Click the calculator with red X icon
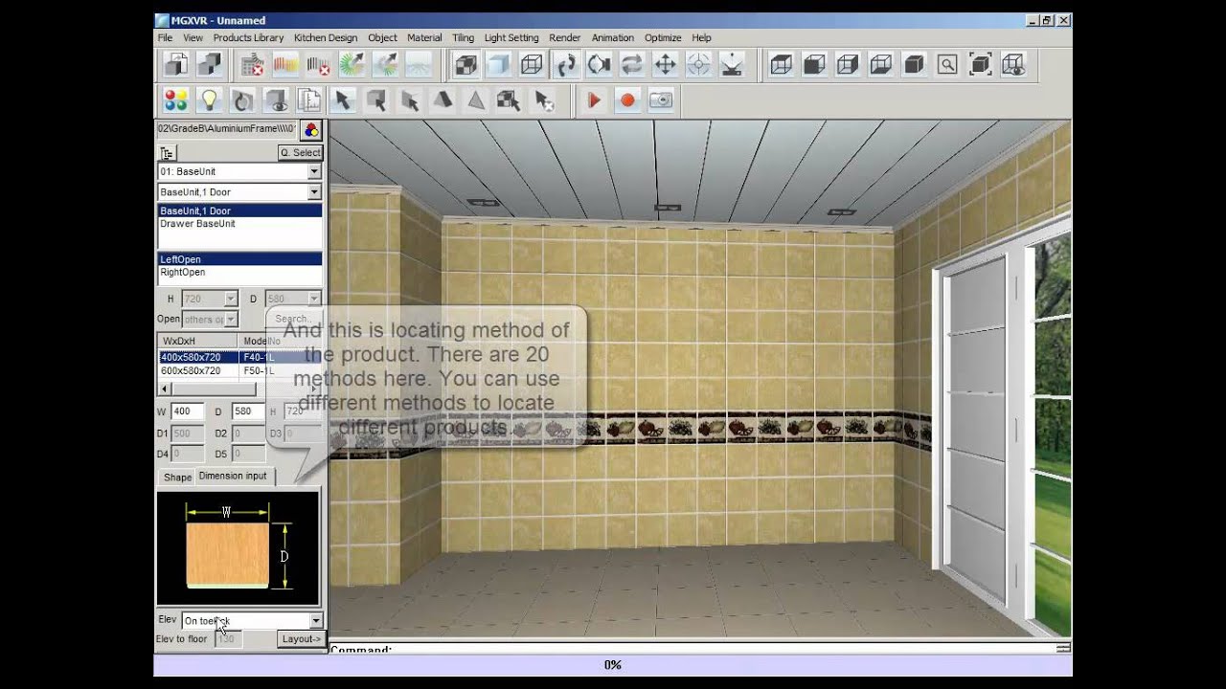 pyautogui.click(x=253, y=65)
